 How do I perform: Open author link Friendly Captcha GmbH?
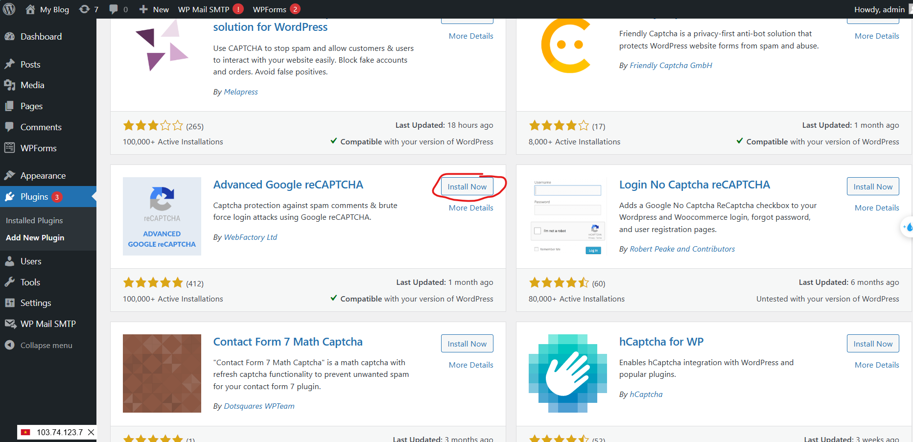coord(671,66)
